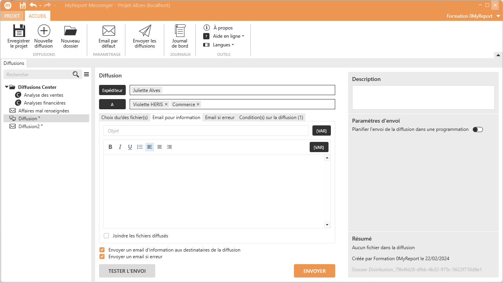
Task: Expand the Aide en ligne dropdown
Action: point(228,36)
